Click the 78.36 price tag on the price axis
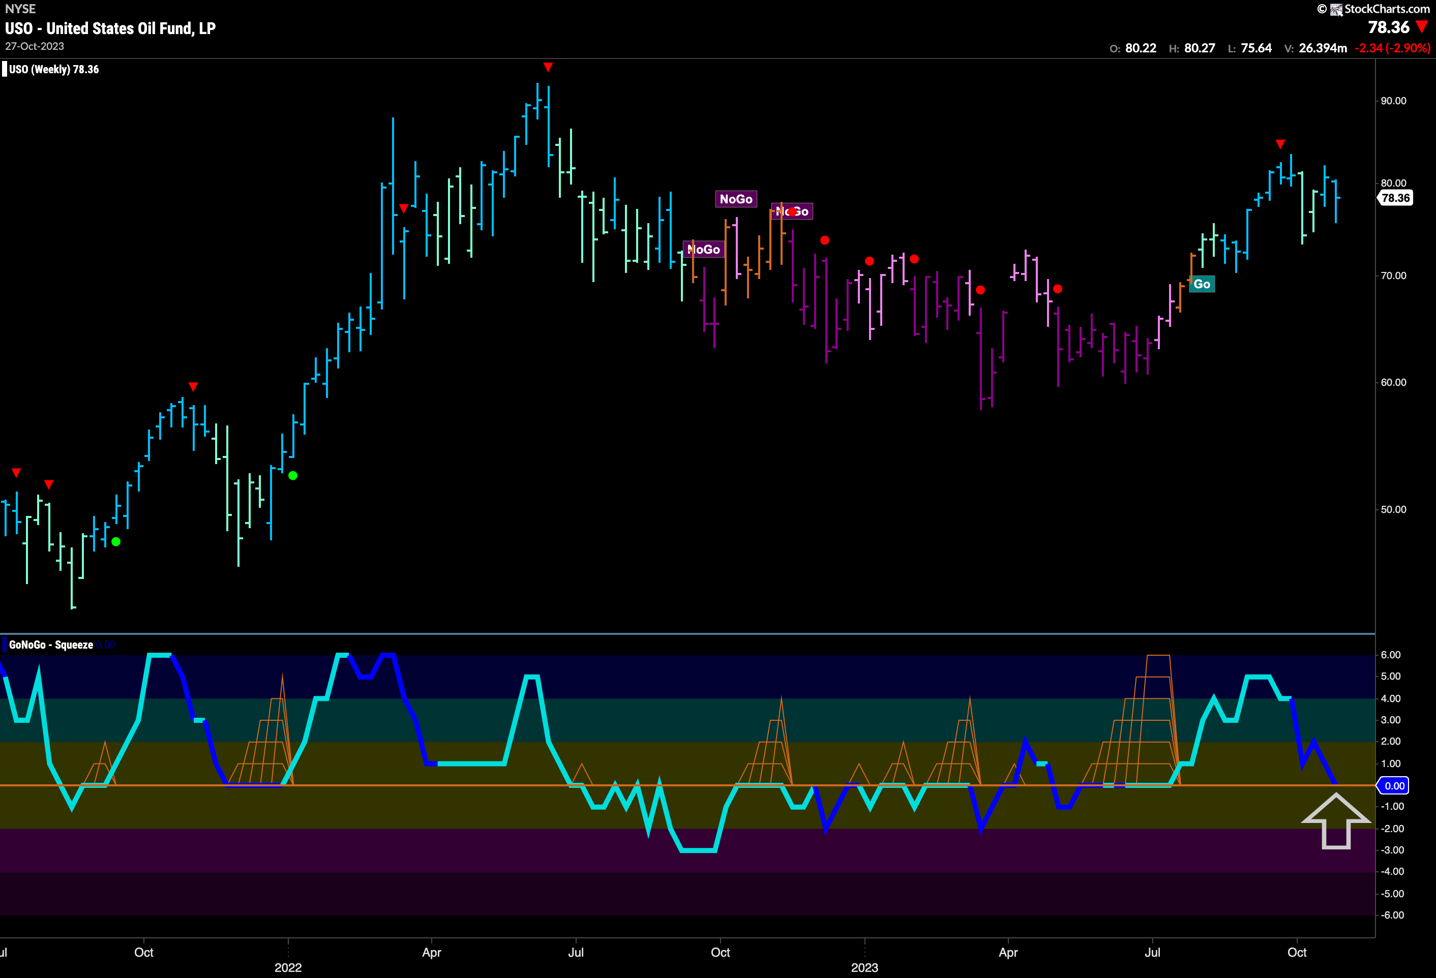The width and height of the screenshot is (1436, 978). tap(1395, 198)
